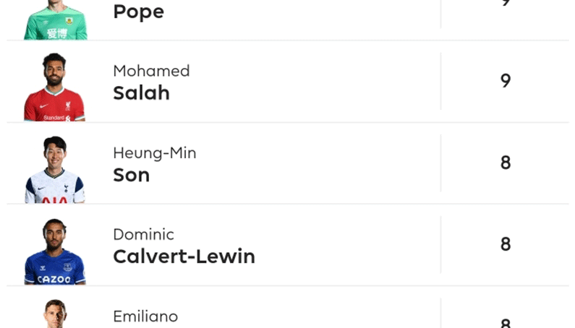Click Dominic Calvert-Lewin's player photo
575x328 pixels.
pyautogui.click(x=54, y=251)
